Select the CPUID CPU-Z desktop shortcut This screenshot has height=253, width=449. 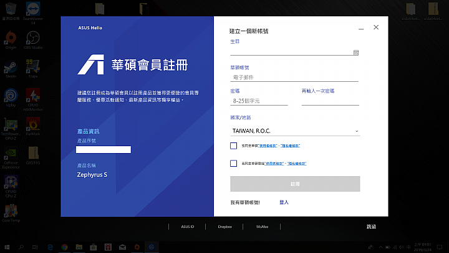coord(11,186)
